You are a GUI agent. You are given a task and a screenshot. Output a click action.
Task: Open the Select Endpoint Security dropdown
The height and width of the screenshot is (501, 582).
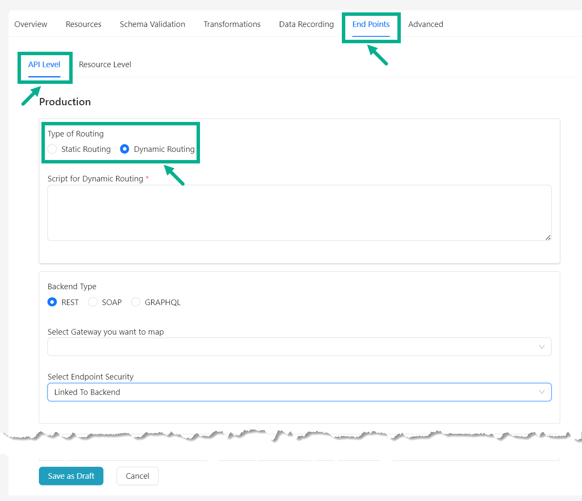coord(299,392)
